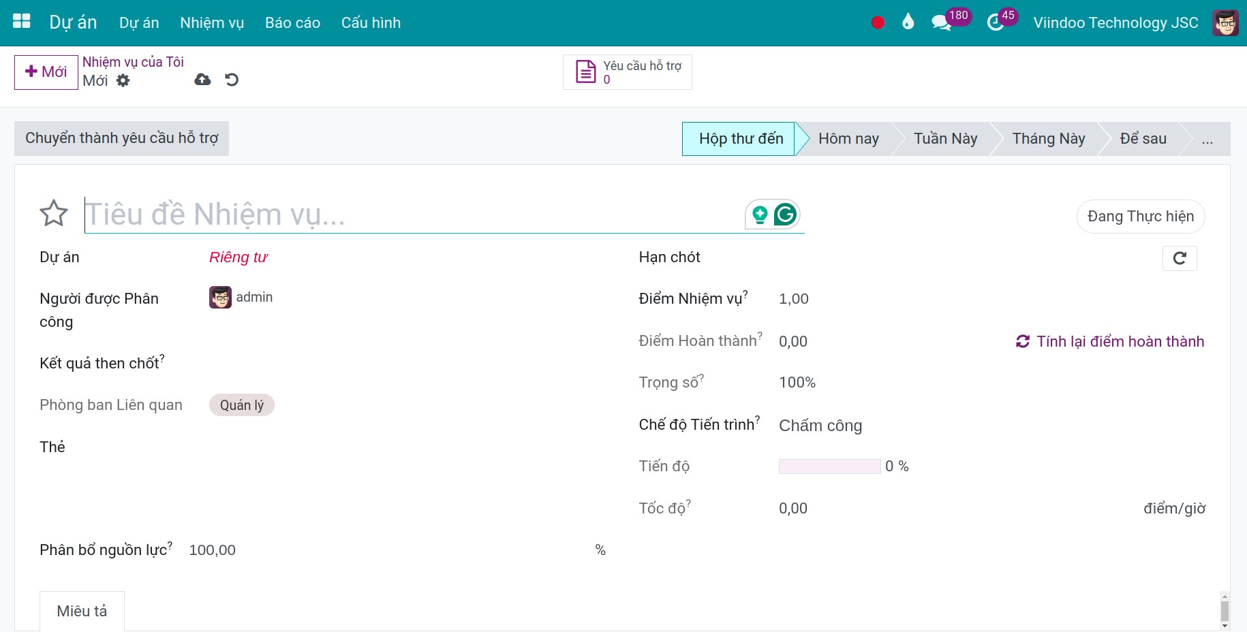
Task: Open the Thẻ tags field
Action: tap(407, 447)
